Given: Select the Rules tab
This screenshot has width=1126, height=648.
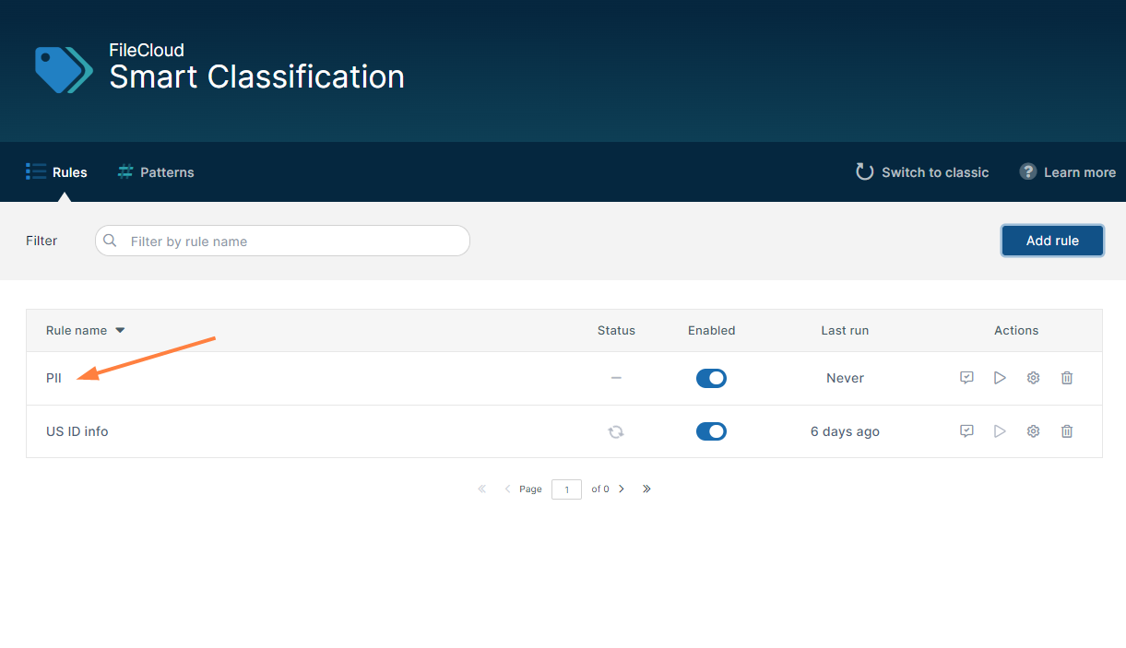Looking at the screenshot, I should point(57,172).
